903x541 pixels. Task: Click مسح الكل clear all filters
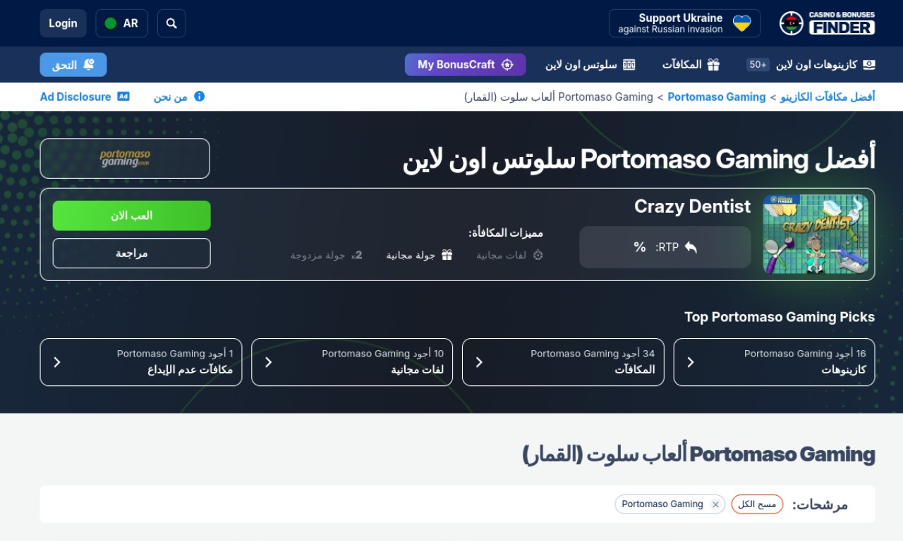757,504
